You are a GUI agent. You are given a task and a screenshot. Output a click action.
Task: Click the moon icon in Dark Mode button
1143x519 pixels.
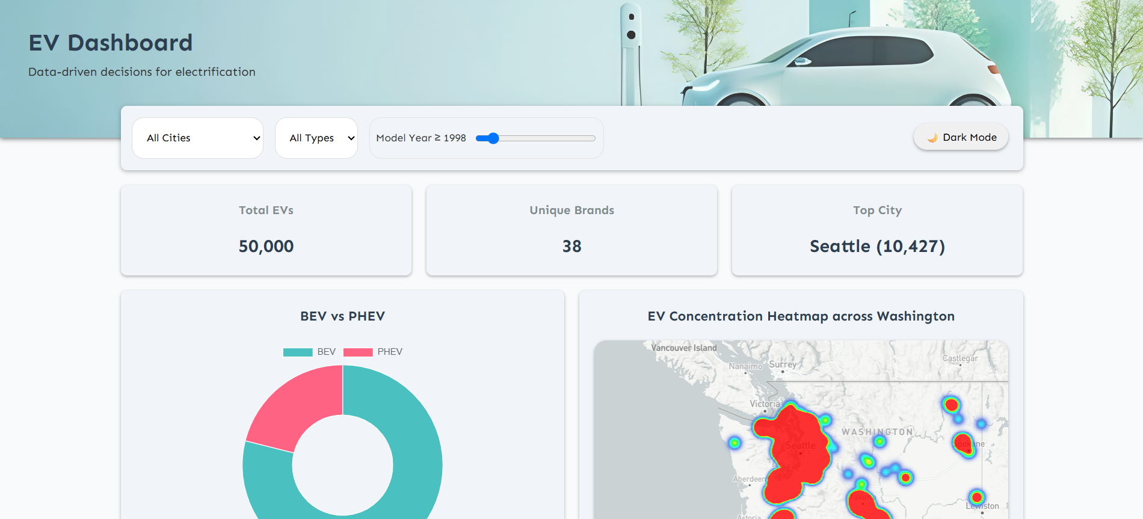[932, 138]
